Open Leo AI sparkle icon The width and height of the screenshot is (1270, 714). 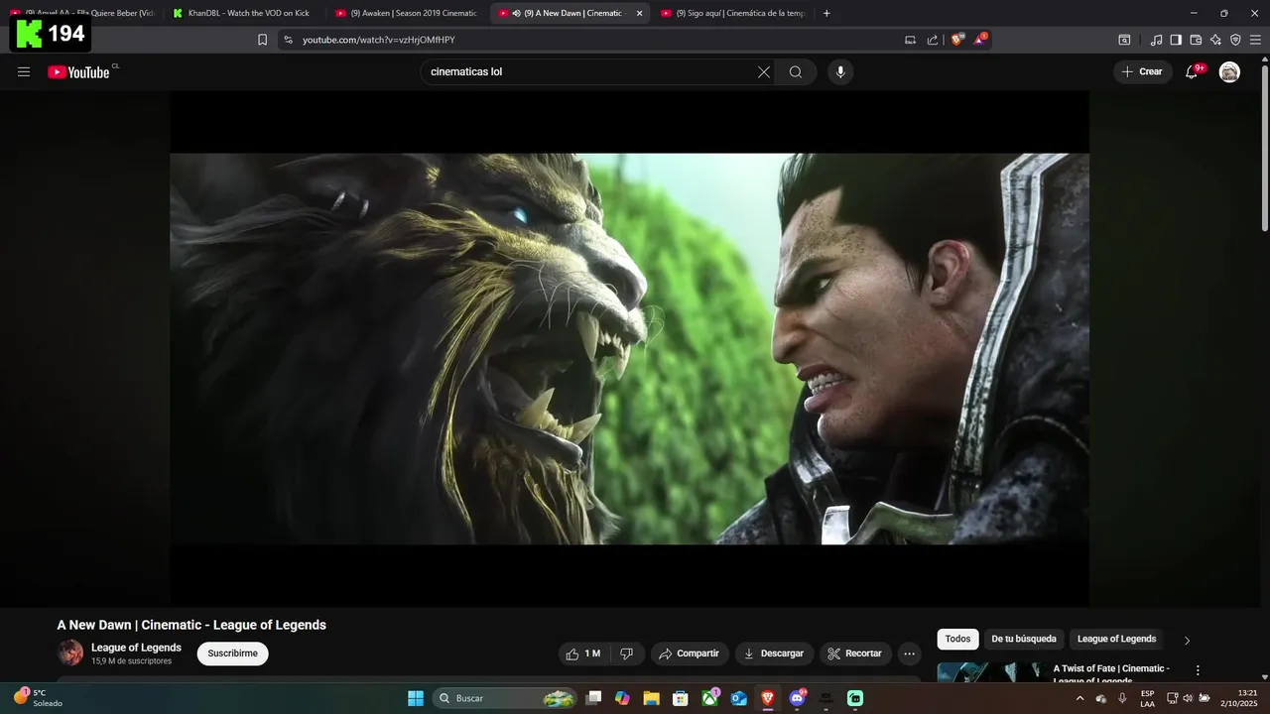1215,40
